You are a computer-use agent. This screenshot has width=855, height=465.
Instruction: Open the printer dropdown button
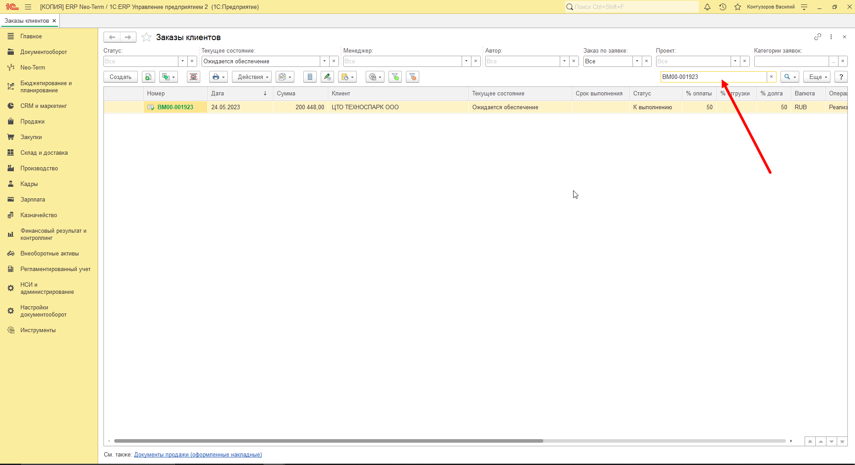[219, 77]
